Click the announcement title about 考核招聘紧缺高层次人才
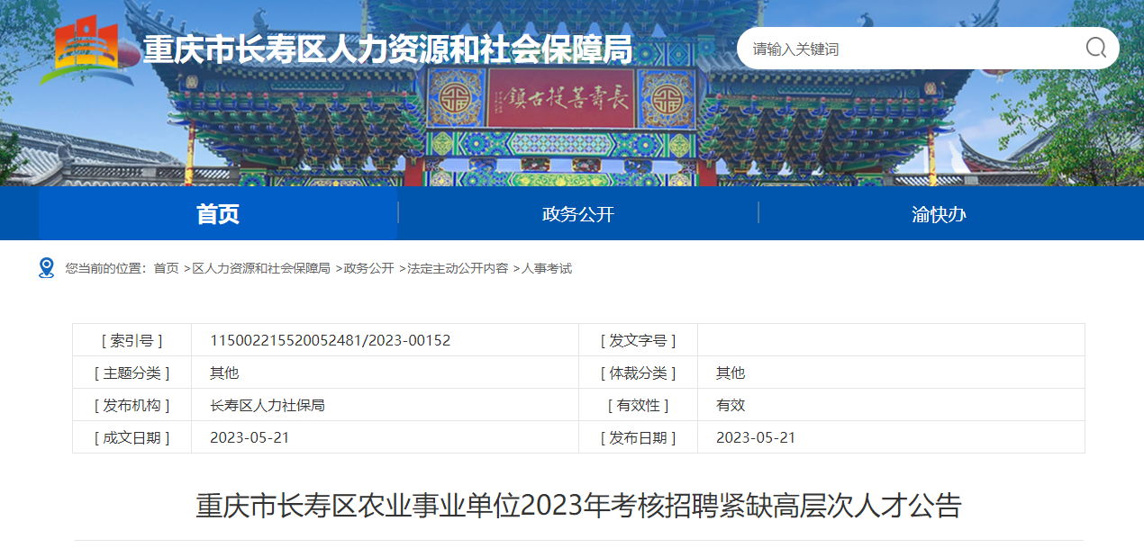 pos(578,506)
